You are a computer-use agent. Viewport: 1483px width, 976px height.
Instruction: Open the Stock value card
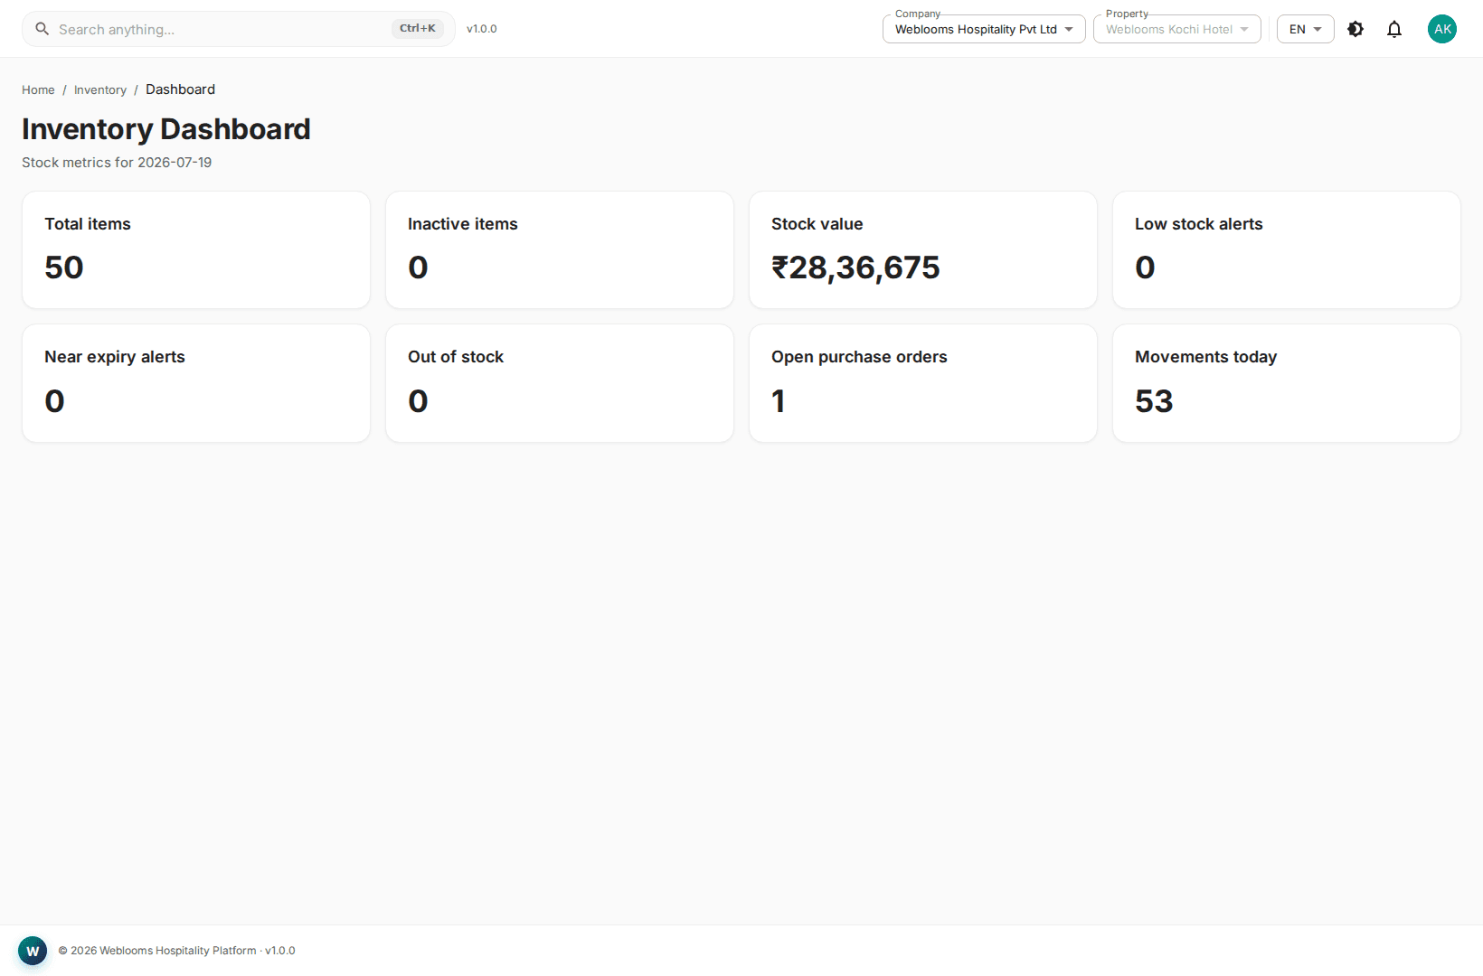click(923, 249)
